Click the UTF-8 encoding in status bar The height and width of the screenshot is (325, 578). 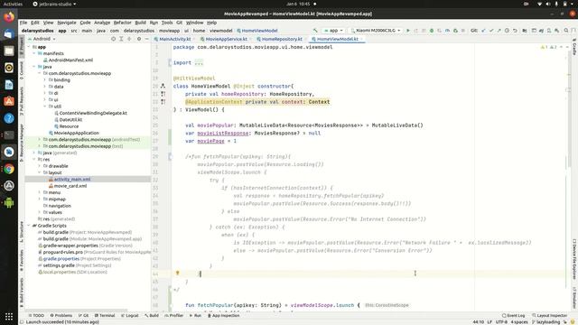pos(501,322)
